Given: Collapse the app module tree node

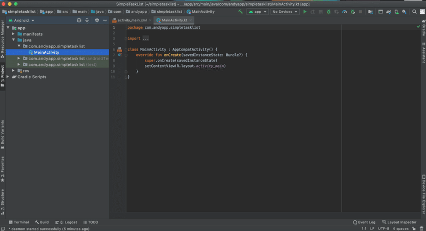Looking at the screenshot, I should point(8,28).
